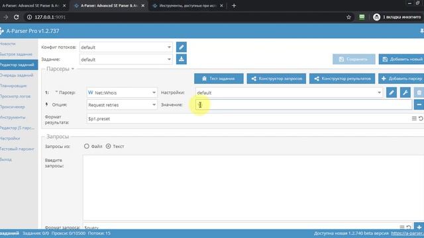Select the Текст radio button
The image size is (424, 238).
(x=108, y=146)
